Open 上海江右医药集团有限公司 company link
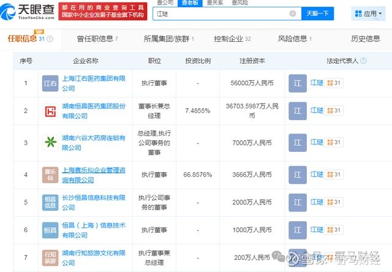Image resolution: width=392 pixels, height=272 pixels. tap(94, 83)
